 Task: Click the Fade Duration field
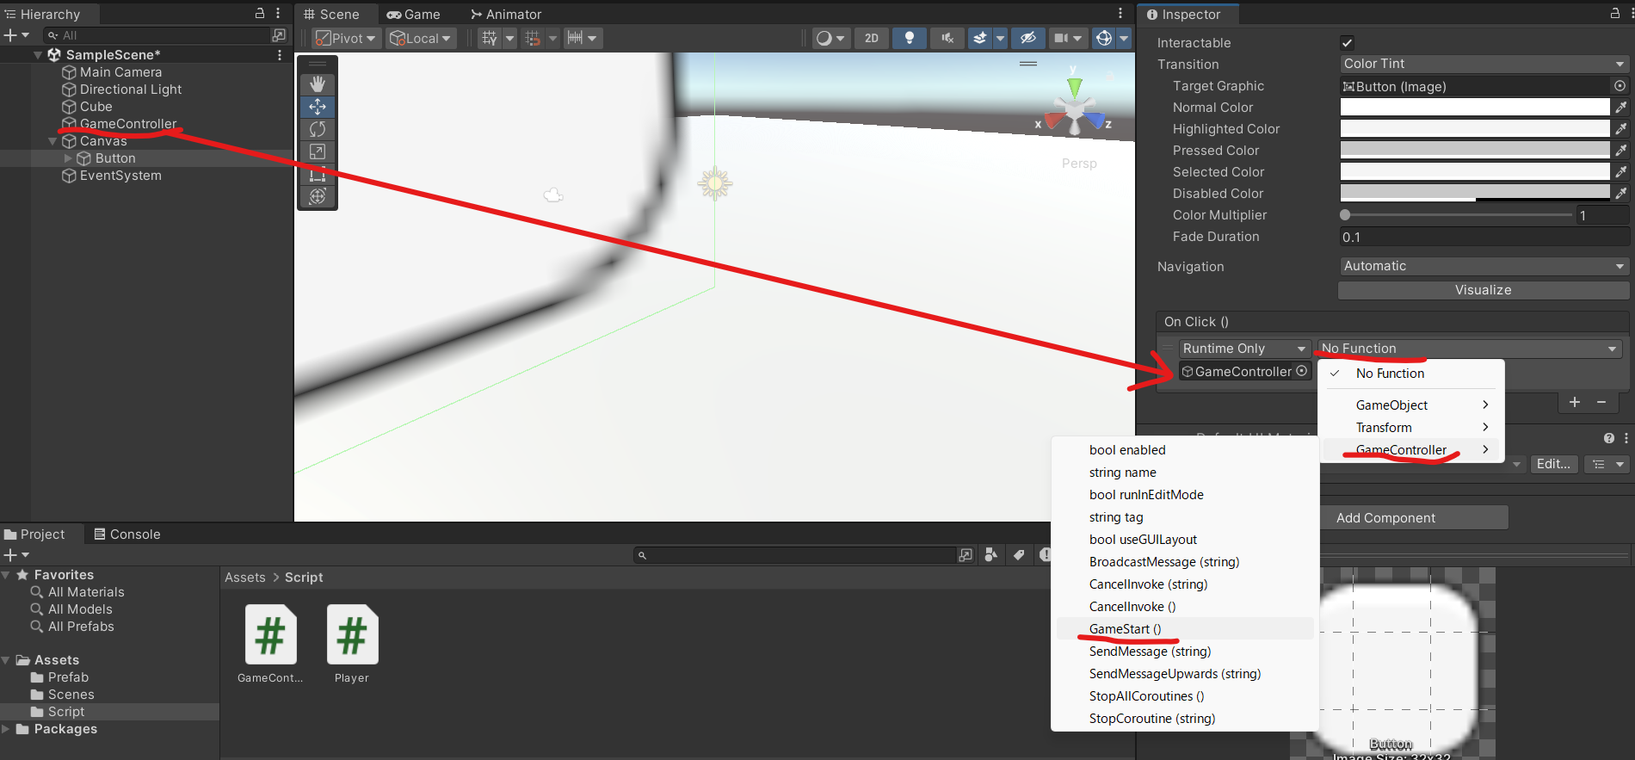(x=1484, y=237)
